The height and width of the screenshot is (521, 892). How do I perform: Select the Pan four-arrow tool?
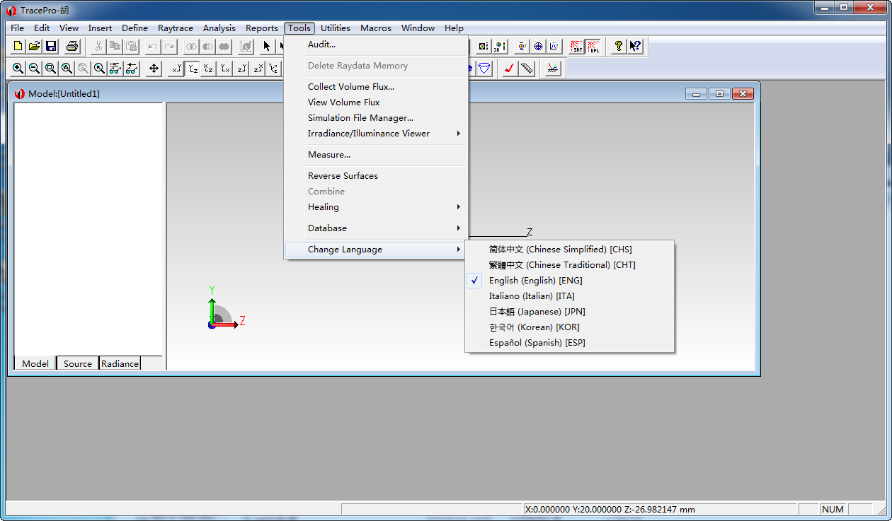(154, 69)
